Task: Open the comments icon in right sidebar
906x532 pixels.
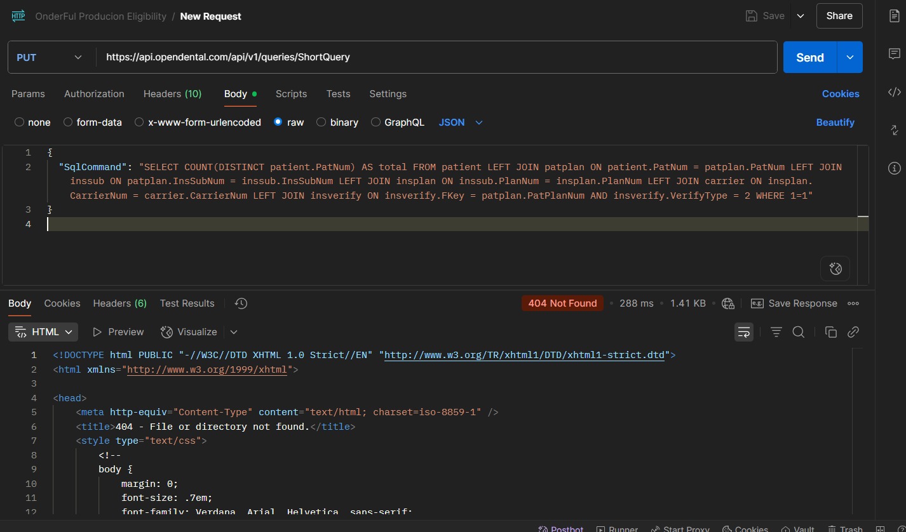Action: (x=894, y=54)
